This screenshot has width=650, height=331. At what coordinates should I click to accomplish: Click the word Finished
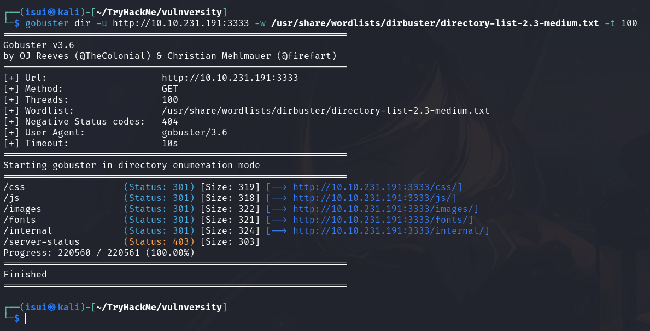click(25, 274)
